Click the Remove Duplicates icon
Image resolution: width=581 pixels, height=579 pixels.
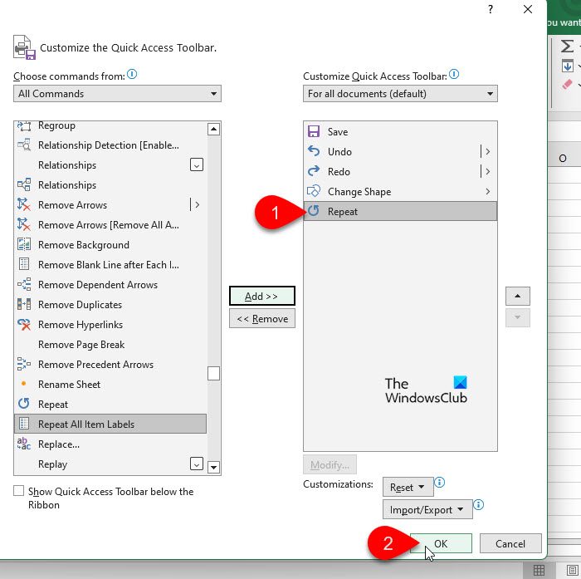(23, 305)
